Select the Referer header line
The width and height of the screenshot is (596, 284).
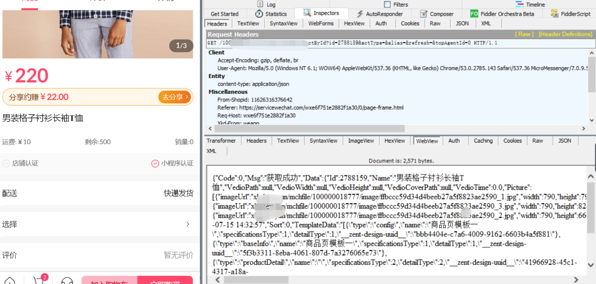(x=310, y=108)
